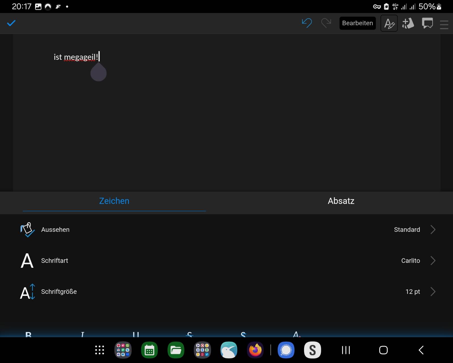Open the Signal messenger app in taskbar
Image resolution: width=453 pixels, height=363 pixels.
(x=286, y=350)
